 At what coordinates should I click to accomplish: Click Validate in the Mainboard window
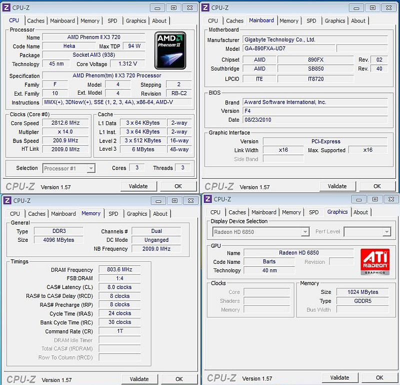click(337, 186)
